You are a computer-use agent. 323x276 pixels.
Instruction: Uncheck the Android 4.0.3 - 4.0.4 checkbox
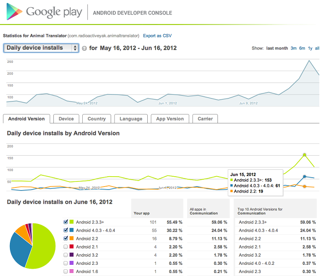[65, 230]
